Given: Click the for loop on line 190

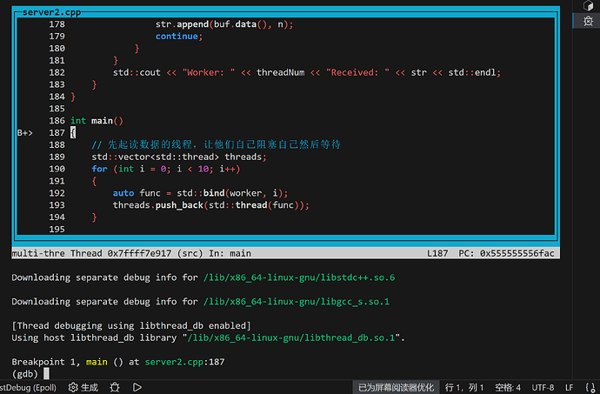Looking at the screenshot, I should [166, 169].
